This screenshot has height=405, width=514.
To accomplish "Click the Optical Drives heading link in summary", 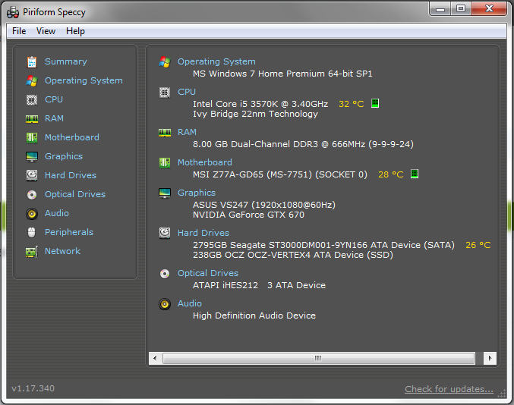I will pos(208,273).
